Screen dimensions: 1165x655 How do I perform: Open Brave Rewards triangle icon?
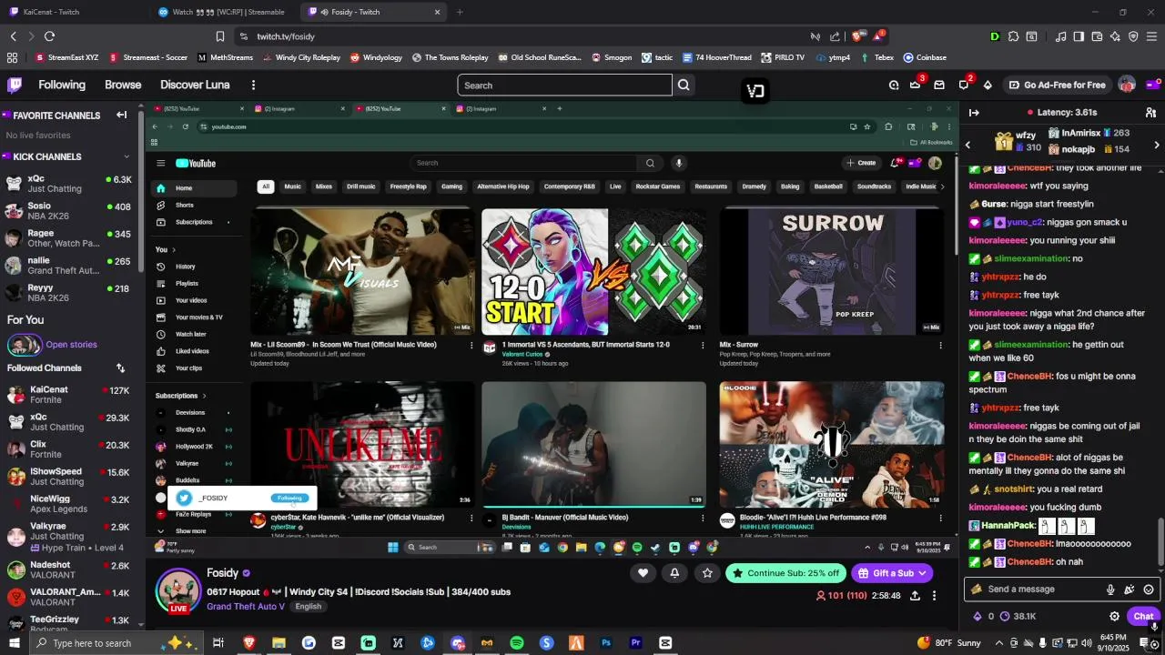(x=878, y=36)
